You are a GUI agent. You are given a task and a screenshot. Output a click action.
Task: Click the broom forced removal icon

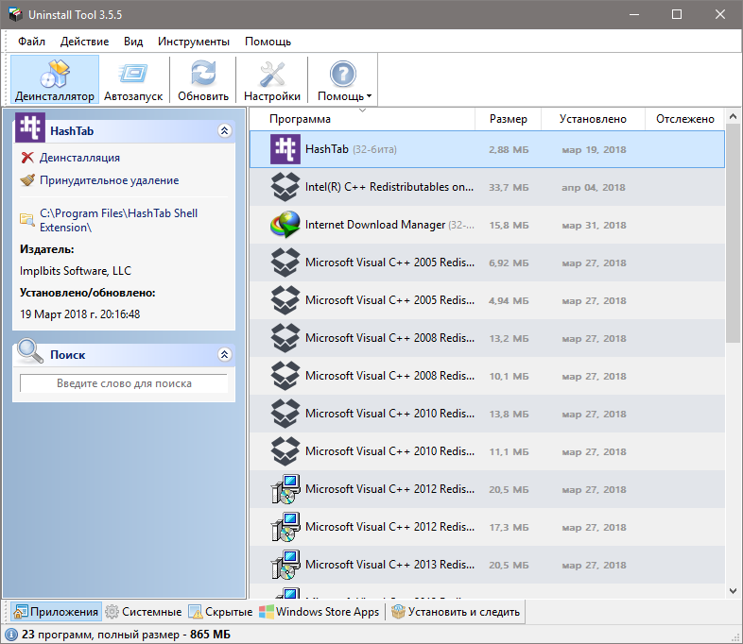(27, 180)
